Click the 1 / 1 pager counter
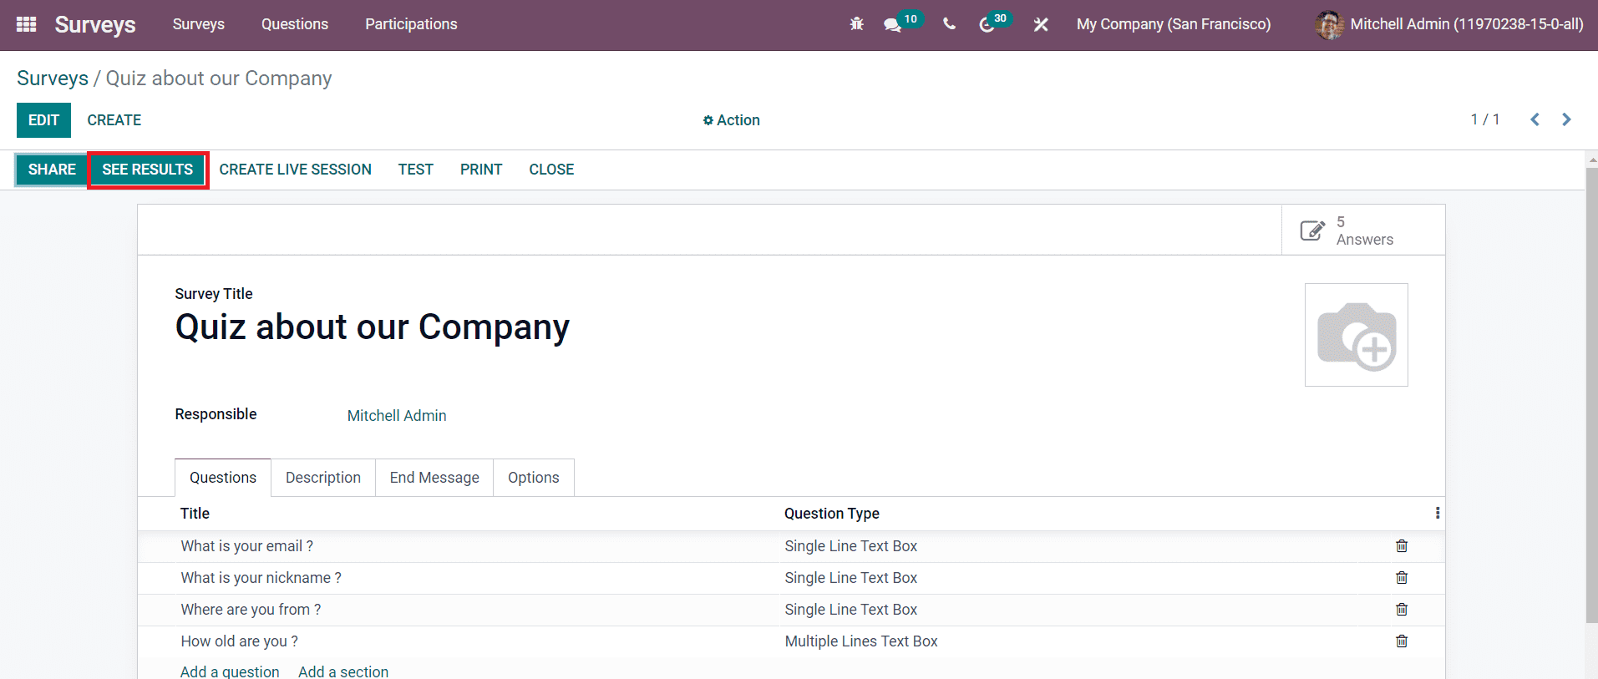This screenshot has height=679, width=1598. (1485, 119)
